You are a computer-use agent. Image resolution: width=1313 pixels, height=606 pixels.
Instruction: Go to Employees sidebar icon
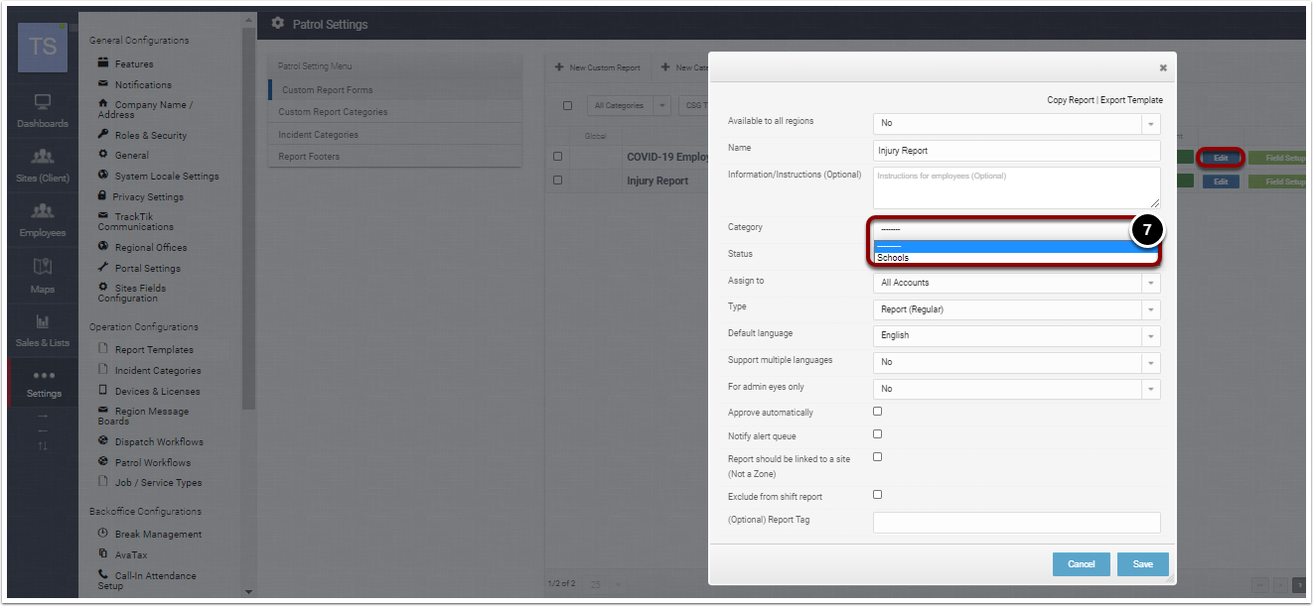coord(43,211)
